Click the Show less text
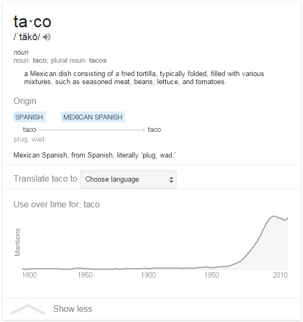303x322 pixels. click(72, 309)
